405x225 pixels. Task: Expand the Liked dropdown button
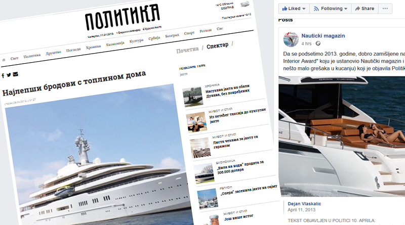(x=294, y=9)
